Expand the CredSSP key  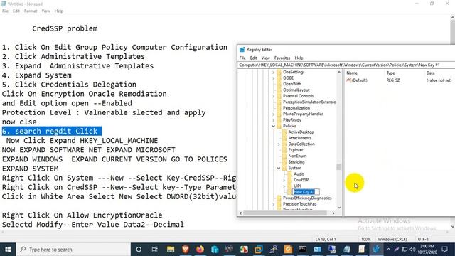coord(284,180)
